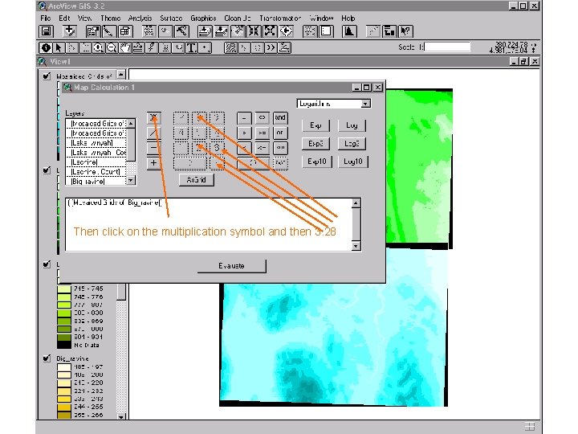
Task: Click inside the map calculation expression box
Action: (x=209, y=224)
